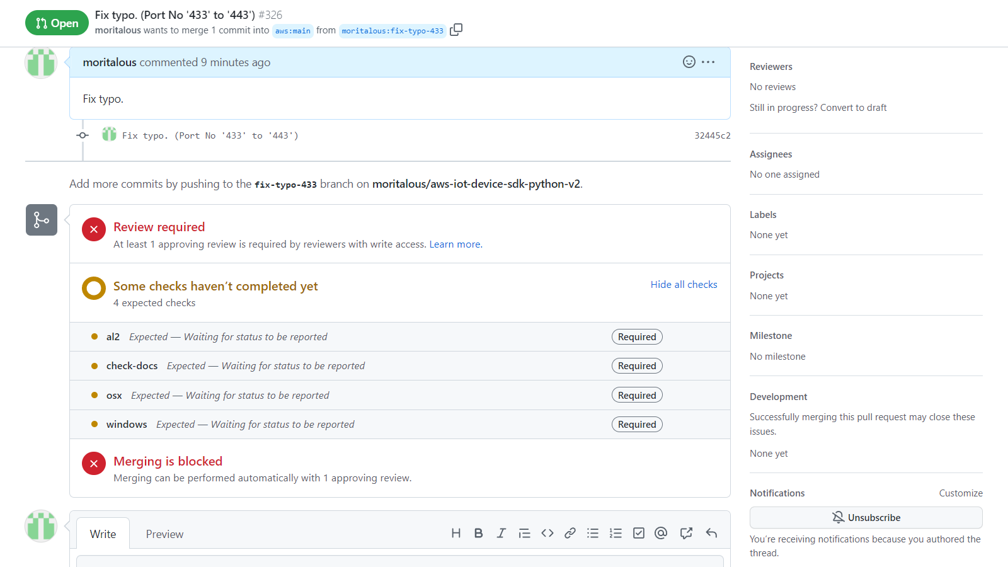The height and width of the screenshot is (567, 1008).
Task: Copy the head branch name
Action: (456, 30)
